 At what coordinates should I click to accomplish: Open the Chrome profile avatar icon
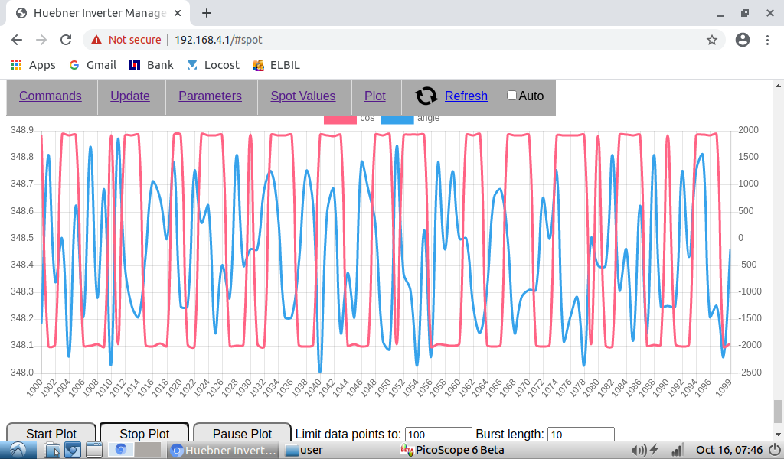pos(741,40)
